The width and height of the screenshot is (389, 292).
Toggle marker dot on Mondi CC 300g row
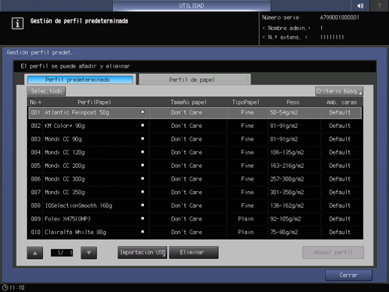pos(142,178)
